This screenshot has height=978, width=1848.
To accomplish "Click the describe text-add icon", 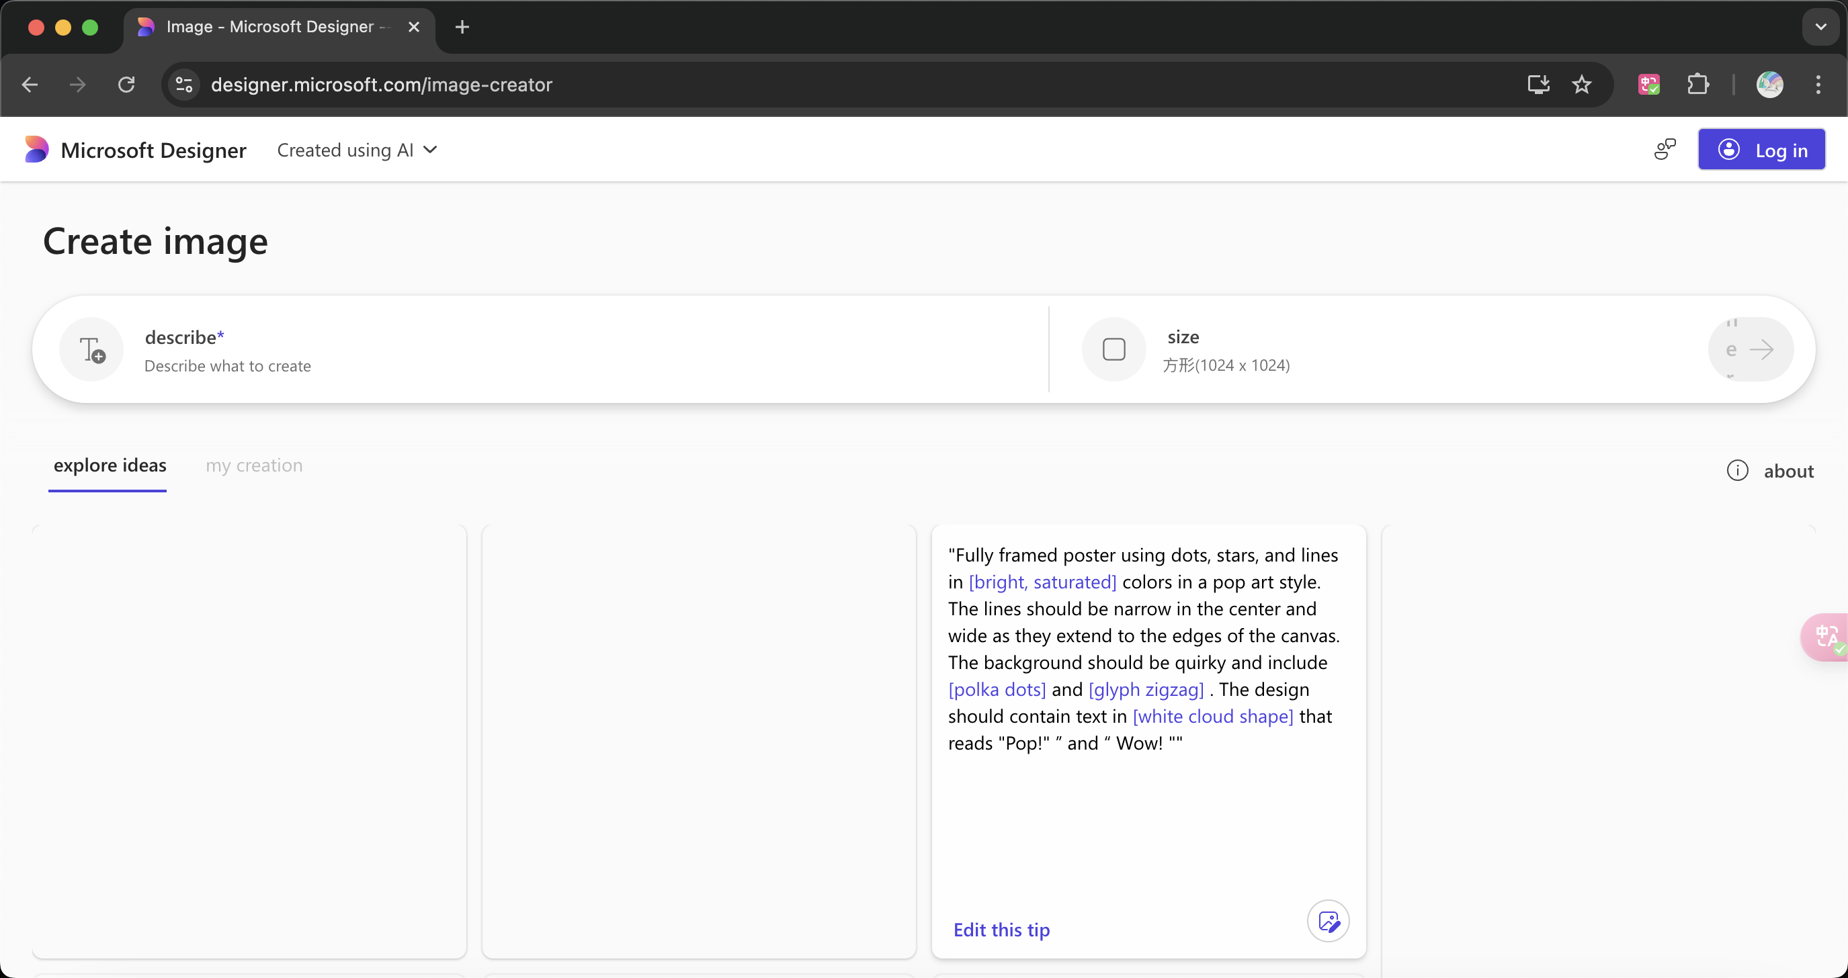I will tap(92, 349).
